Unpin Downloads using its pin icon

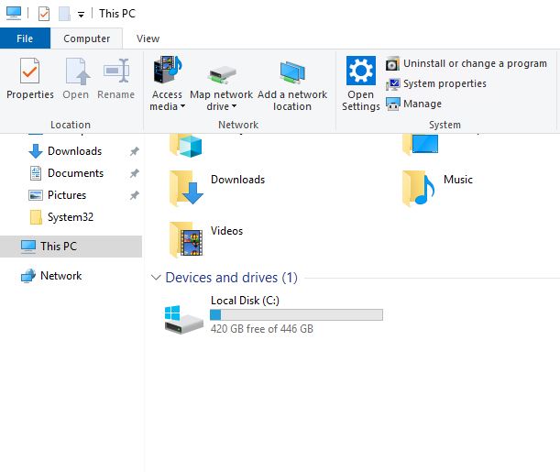click(x=135, y=151)
